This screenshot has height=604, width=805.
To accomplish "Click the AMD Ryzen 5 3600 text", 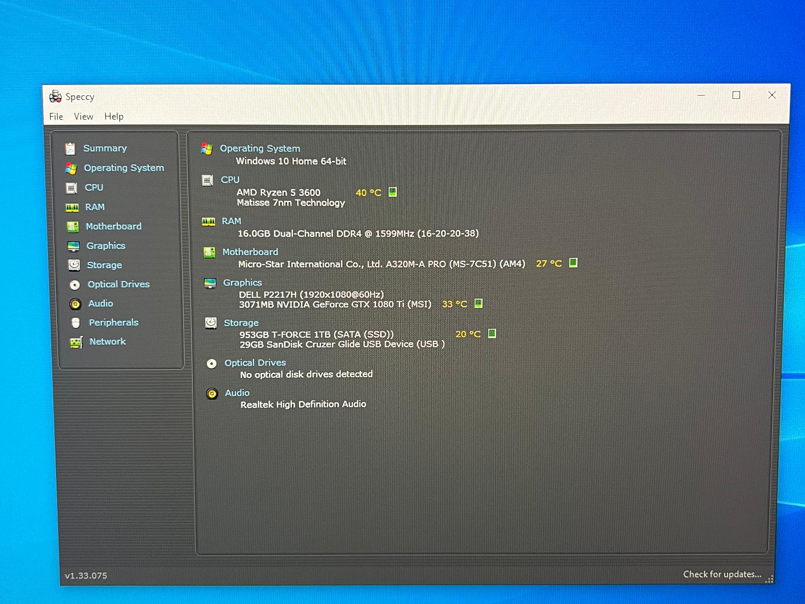I will (x=278, y=192).
